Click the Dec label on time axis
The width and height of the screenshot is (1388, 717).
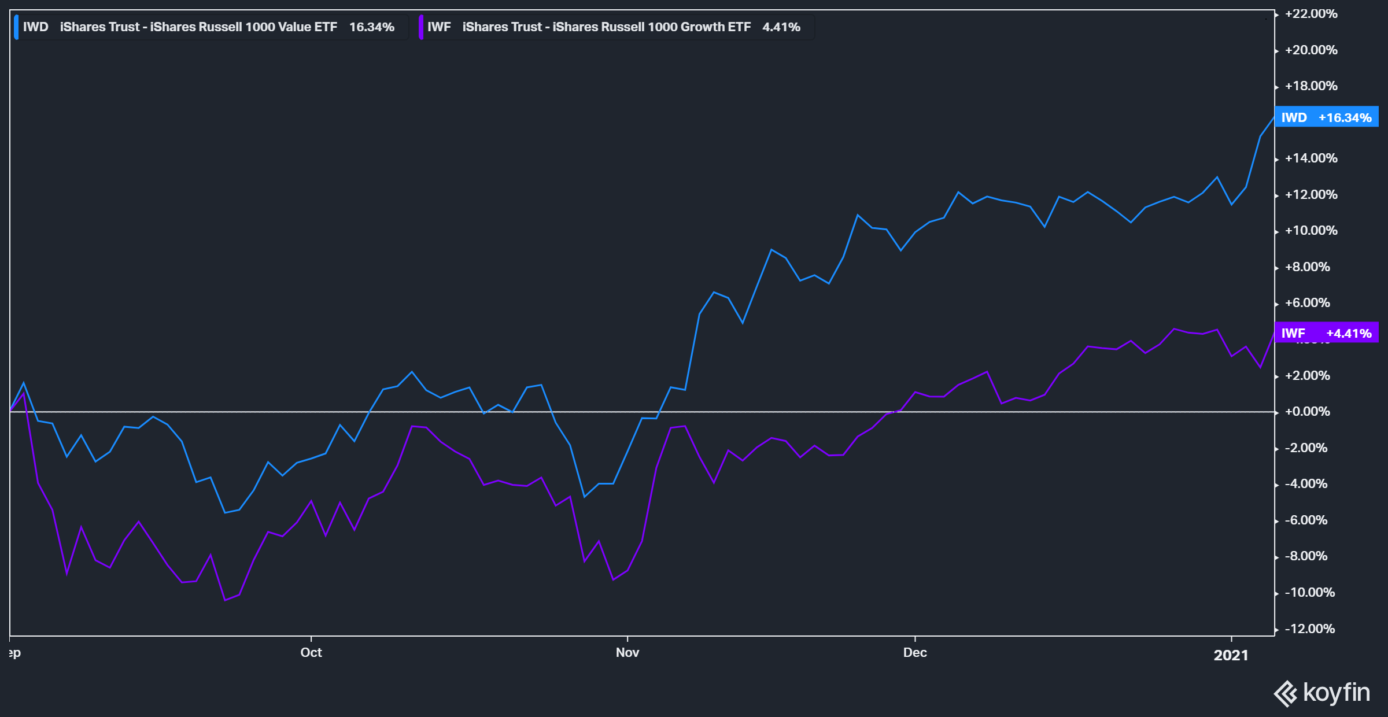click(915, 652)
